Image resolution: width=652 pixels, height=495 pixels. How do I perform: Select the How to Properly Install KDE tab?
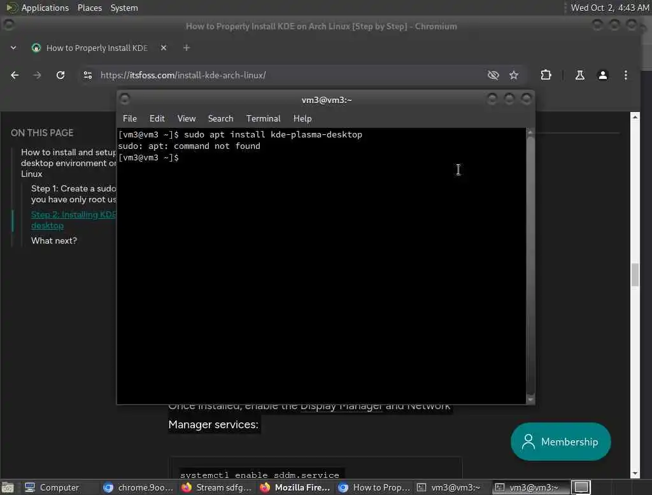pos(97,48)
